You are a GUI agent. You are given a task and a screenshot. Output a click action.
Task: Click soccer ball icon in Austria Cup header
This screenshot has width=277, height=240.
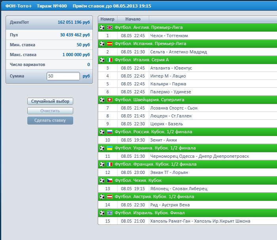(102, 197)
